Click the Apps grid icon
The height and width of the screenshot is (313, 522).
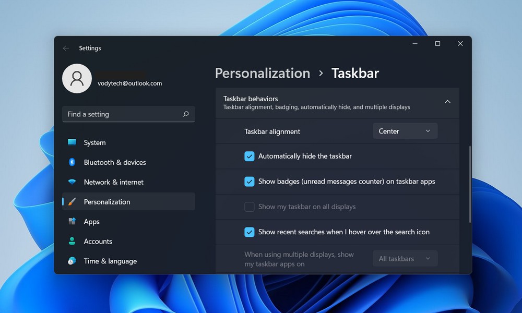pos(72,221)
